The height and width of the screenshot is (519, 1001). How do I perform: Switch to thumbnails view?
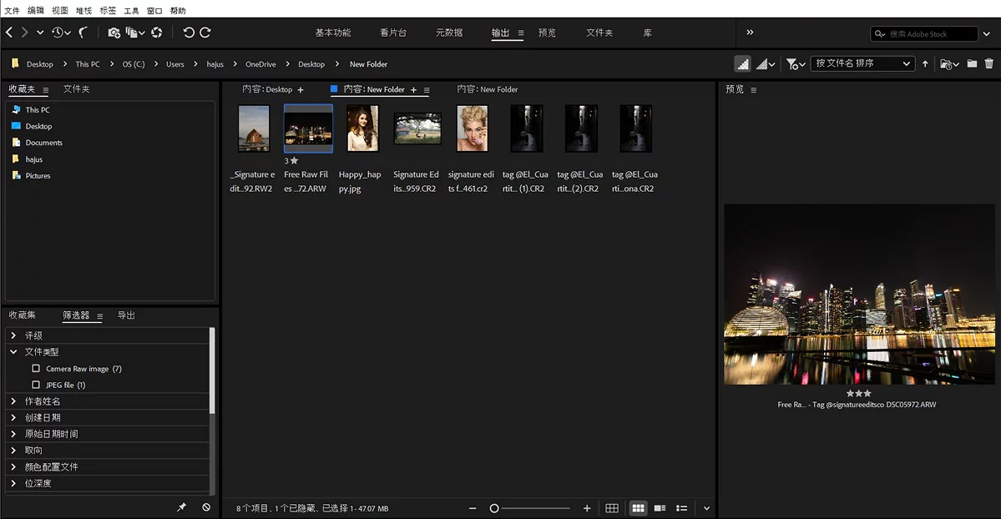[x=638, y=508]
